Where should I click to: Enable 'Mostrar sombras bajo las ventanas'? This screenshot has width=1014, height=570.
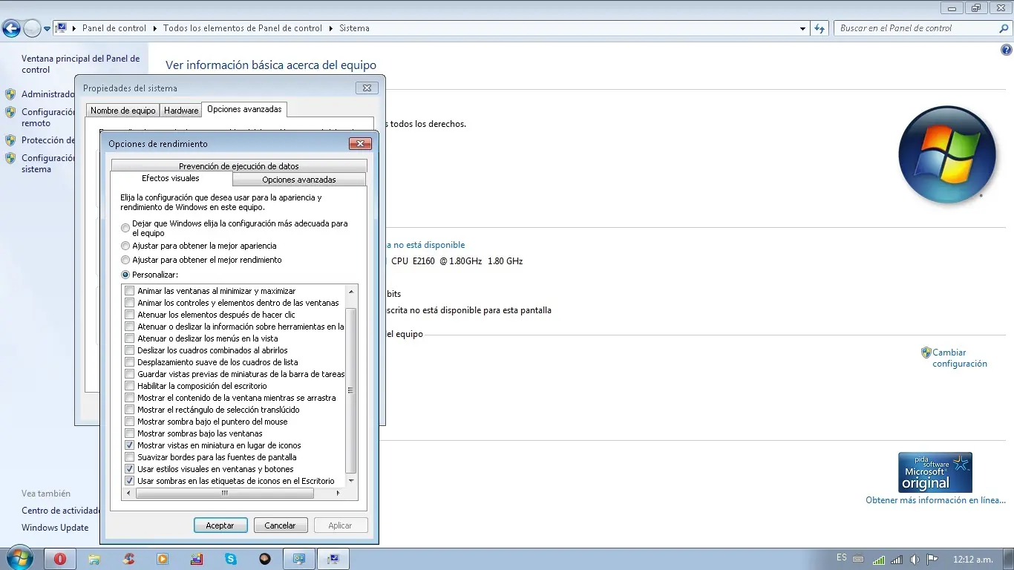pyautogui.click(x=130, y=433)
